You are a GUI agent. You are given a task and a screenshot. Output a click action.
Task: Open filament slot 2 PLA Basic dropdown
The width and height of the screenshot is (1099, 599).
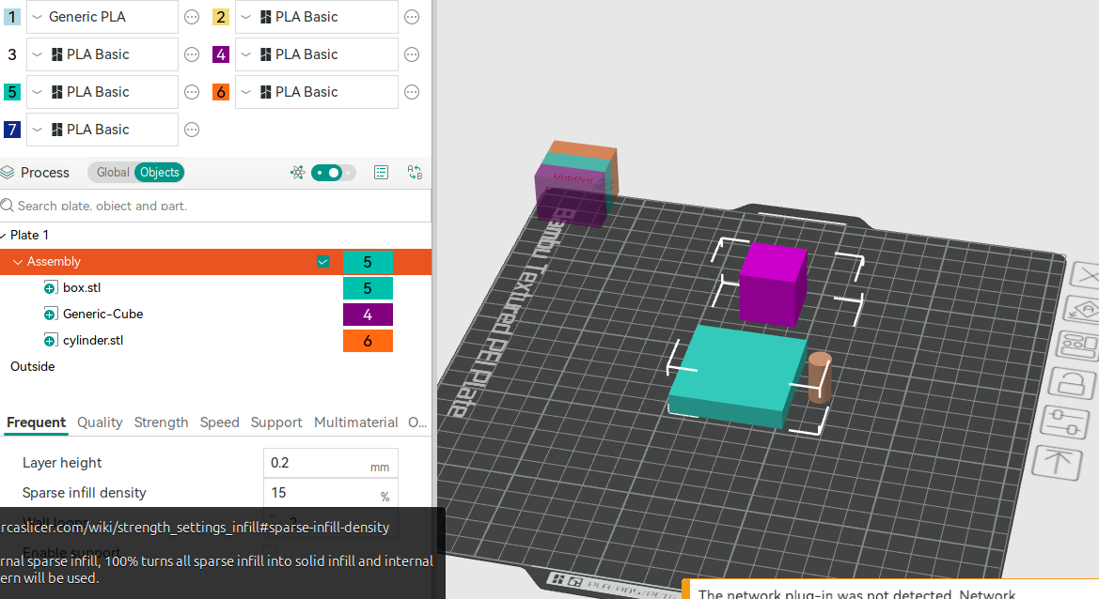click(317, 17)
